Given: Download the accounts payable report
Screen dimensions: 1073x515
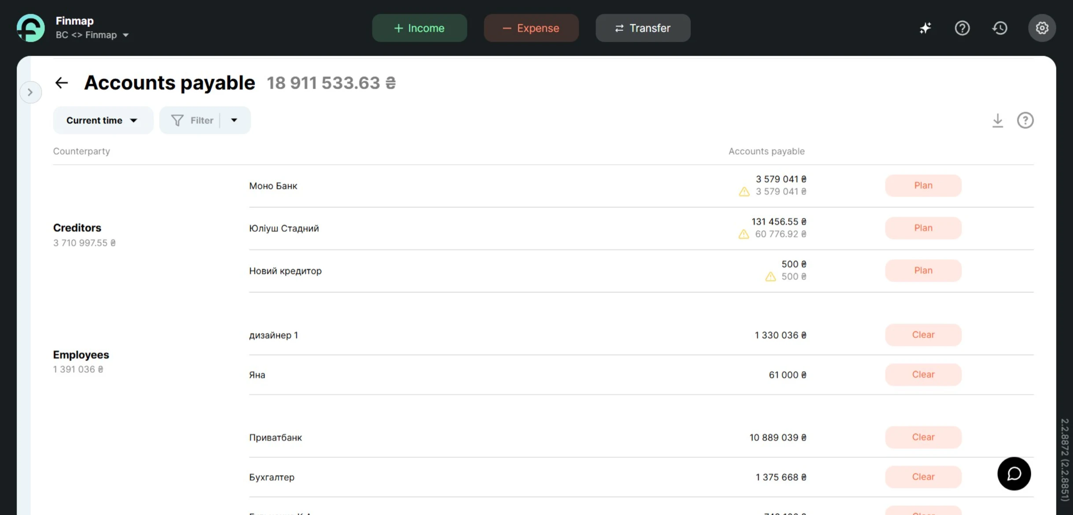Looking at the screenshot, I should point(997,120).
